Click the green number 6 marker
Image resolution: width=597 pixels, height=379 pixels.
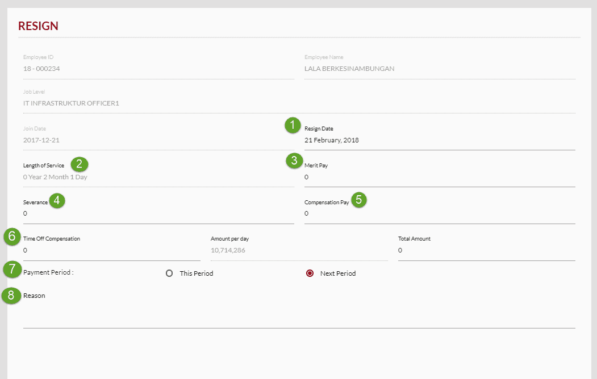pos(12,236)
